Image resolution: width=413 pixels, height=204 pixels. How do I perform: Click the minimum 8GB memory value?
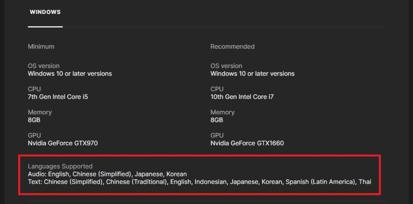point(34,120)
